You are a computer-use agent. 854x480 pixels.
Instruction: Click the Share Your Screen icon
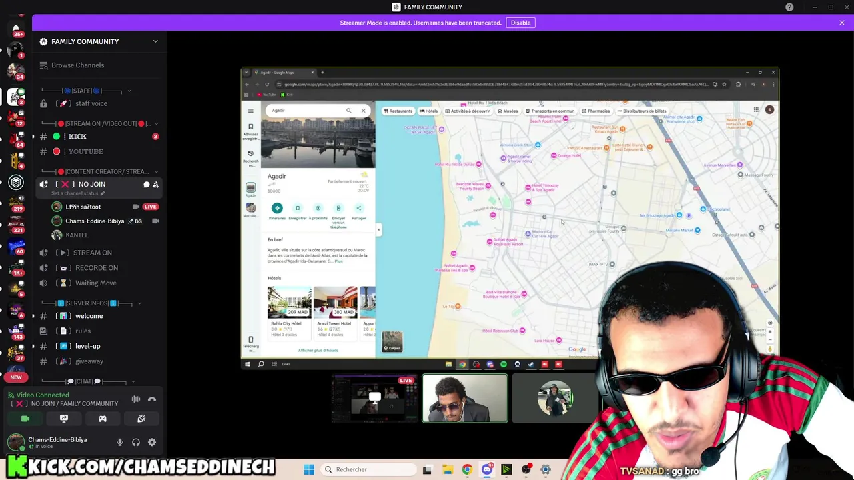64,419
